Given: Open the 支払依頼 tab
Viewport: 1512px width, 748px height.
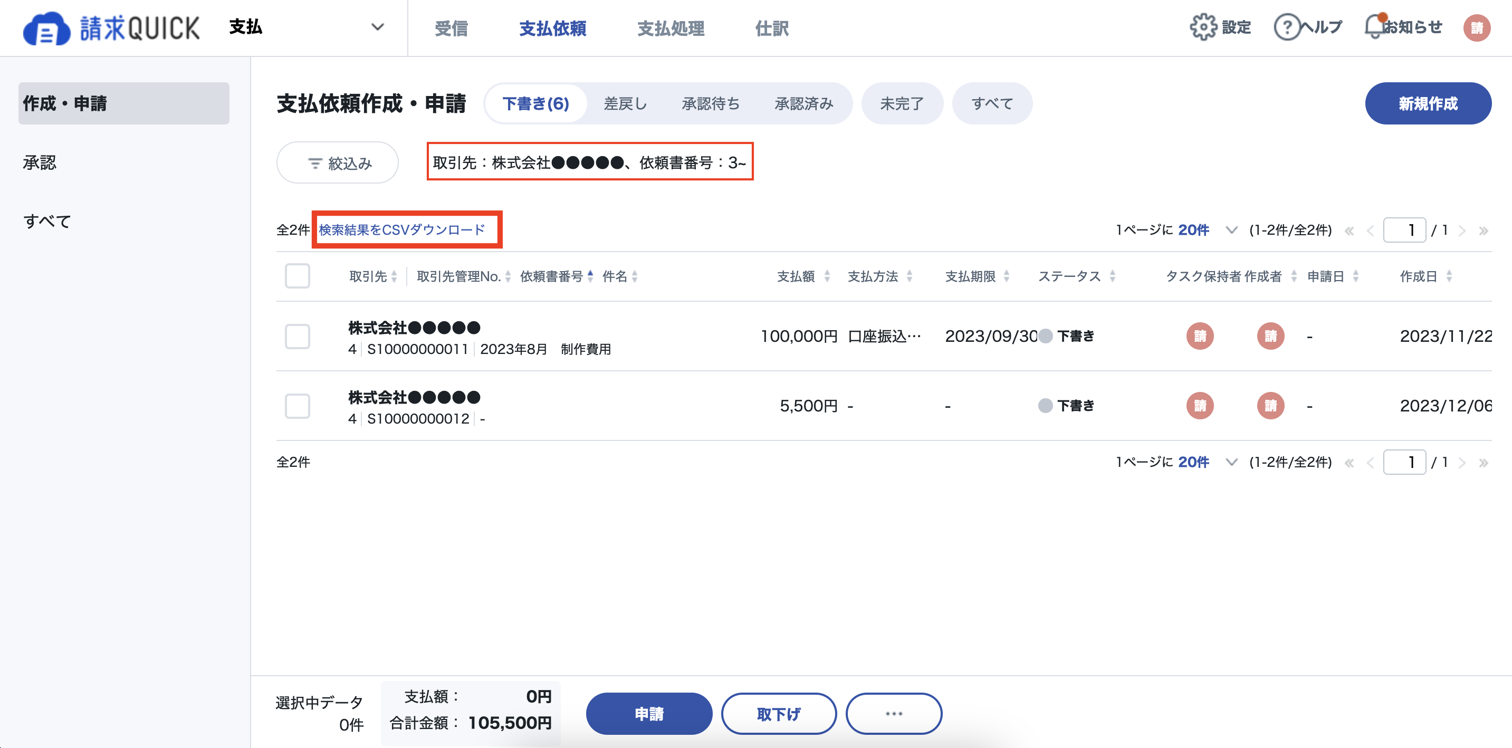Looking at the screenshot, I should pyautogui.click(x=552, y=28).
